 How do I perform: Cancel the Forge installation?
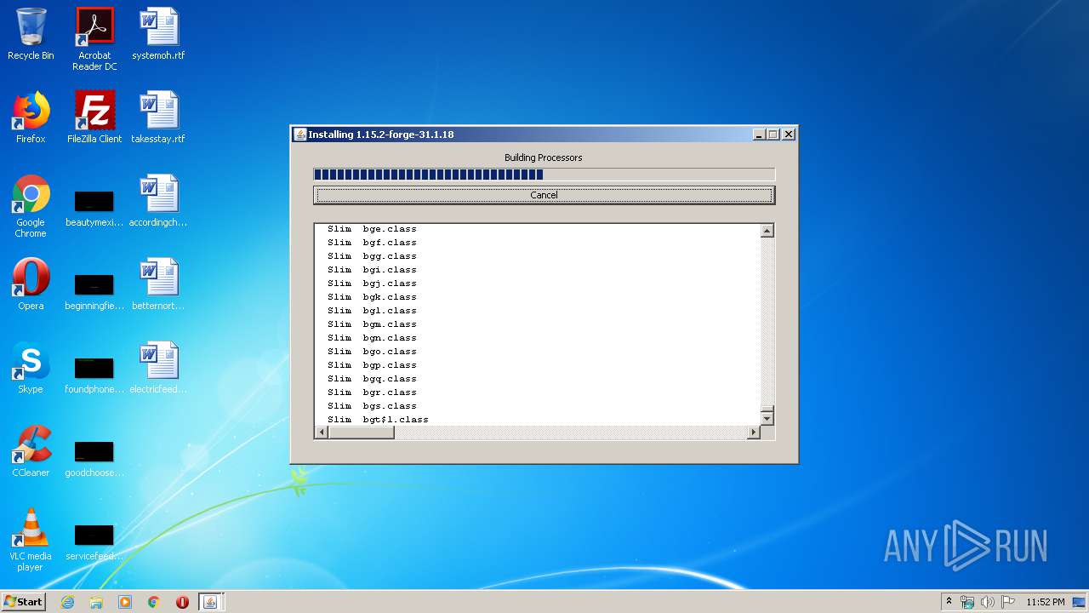point(544,195)
